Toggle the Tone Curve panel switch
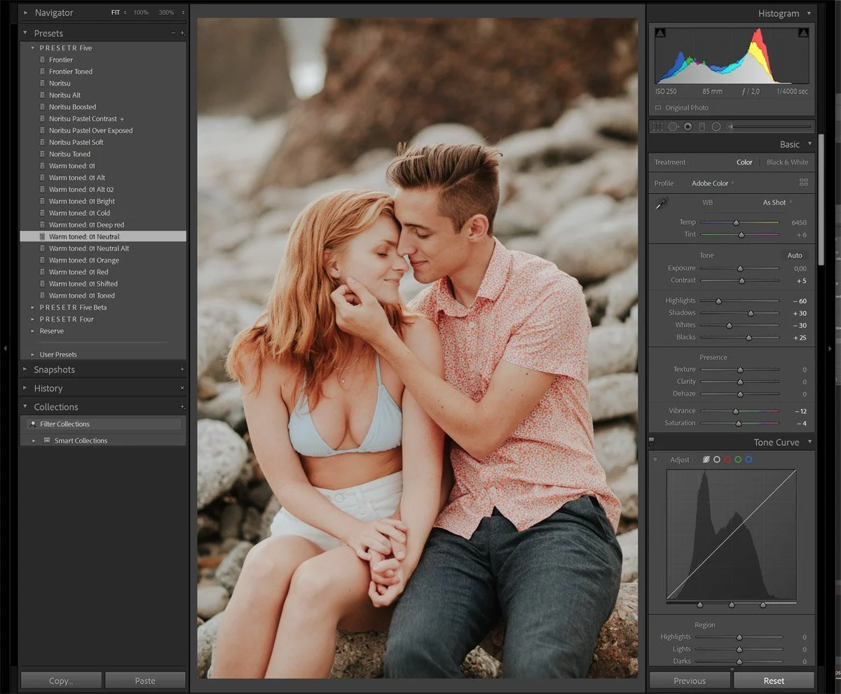 (x=652, y=442)
